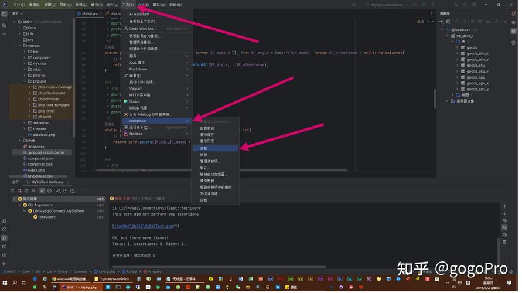The image size is (522, 293).
Task: Select index.php in the project tree
Action: click(x=37, y=171)
